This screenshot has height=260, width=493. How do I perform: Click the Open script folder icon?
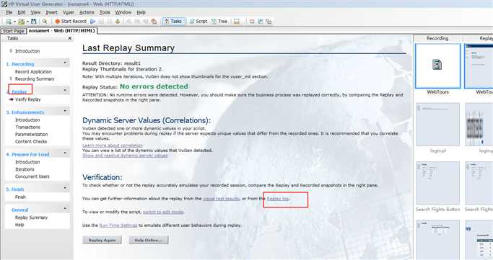(22, 22)
